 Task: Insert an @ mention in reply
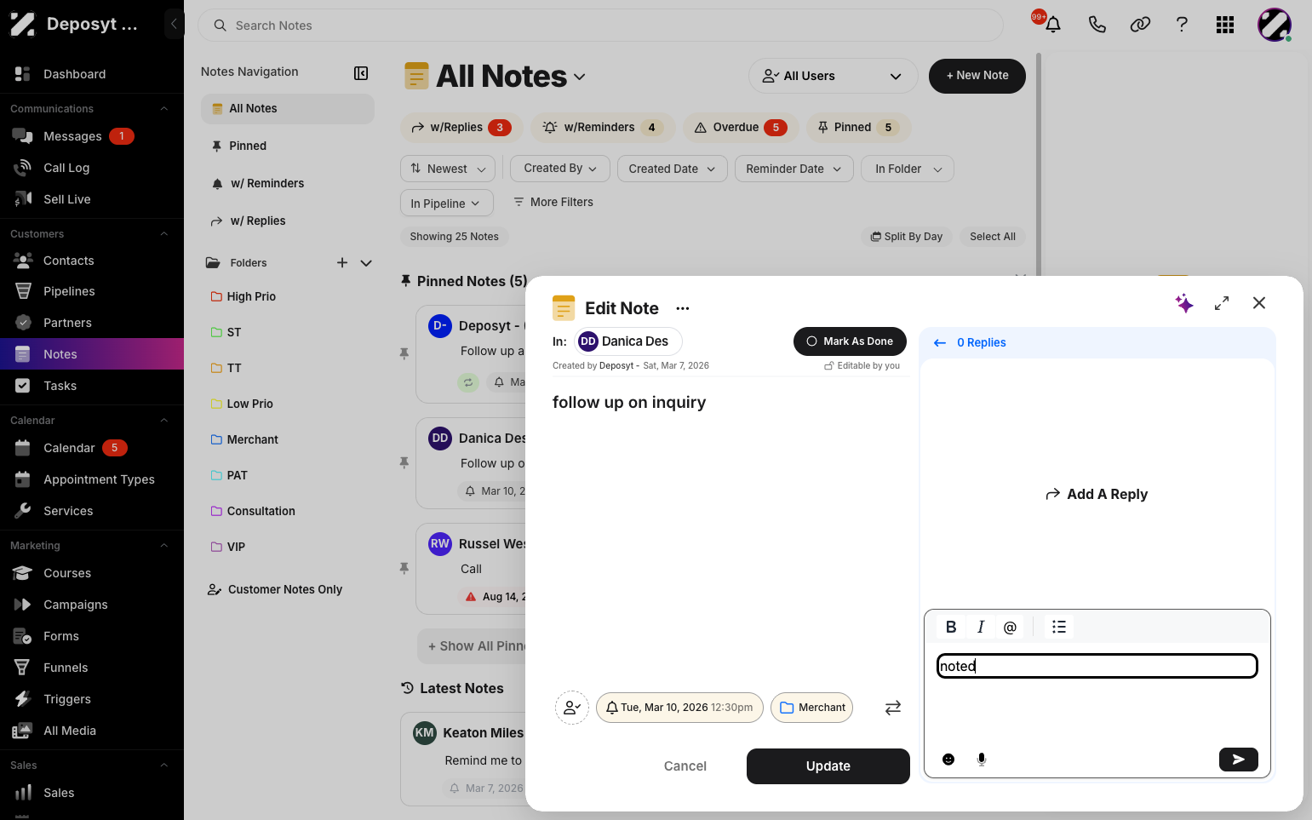pos(1010,627)
